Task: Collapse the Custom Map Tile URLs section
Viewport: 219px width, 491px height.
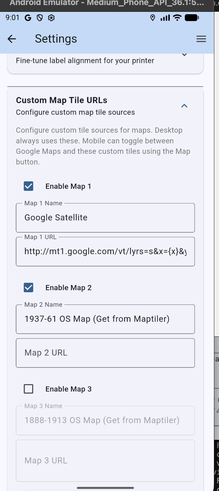Action: pos(184,106)
